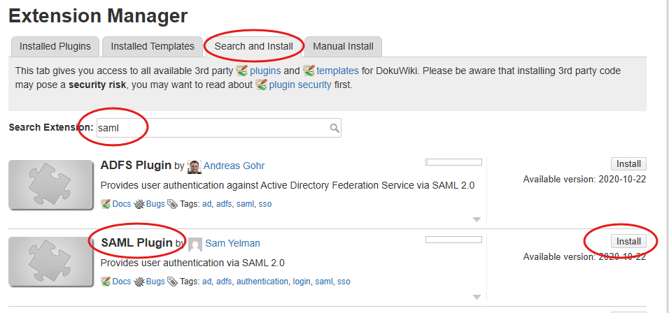
Task: Click the Bugs icon for SAML Plugin
Action: (x=139, y=282)
